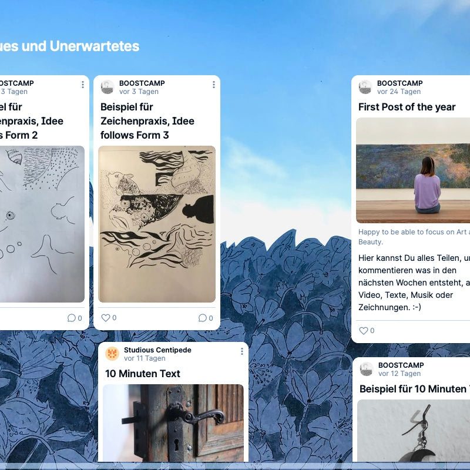This screenshot has height=470, width=470.
Task: Click 'Beispiel für Zeichenpraxis, Idee follows Form 3' title
Action: (x=147, y=121)
